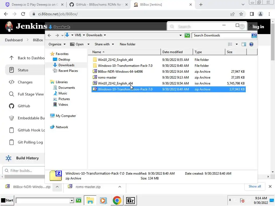
Task: Click the green go icon next to taskbar search
Action: [x=79, y=200]
